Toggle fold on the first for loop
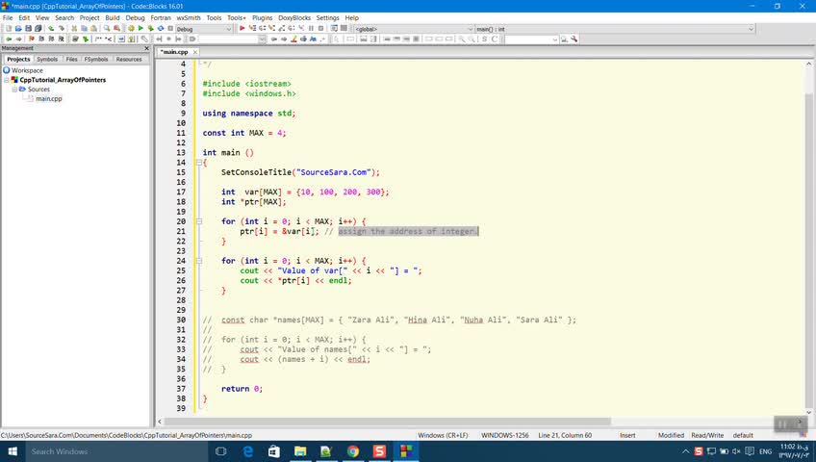Viewport: 816px width, 462px height. click(198, 221)
